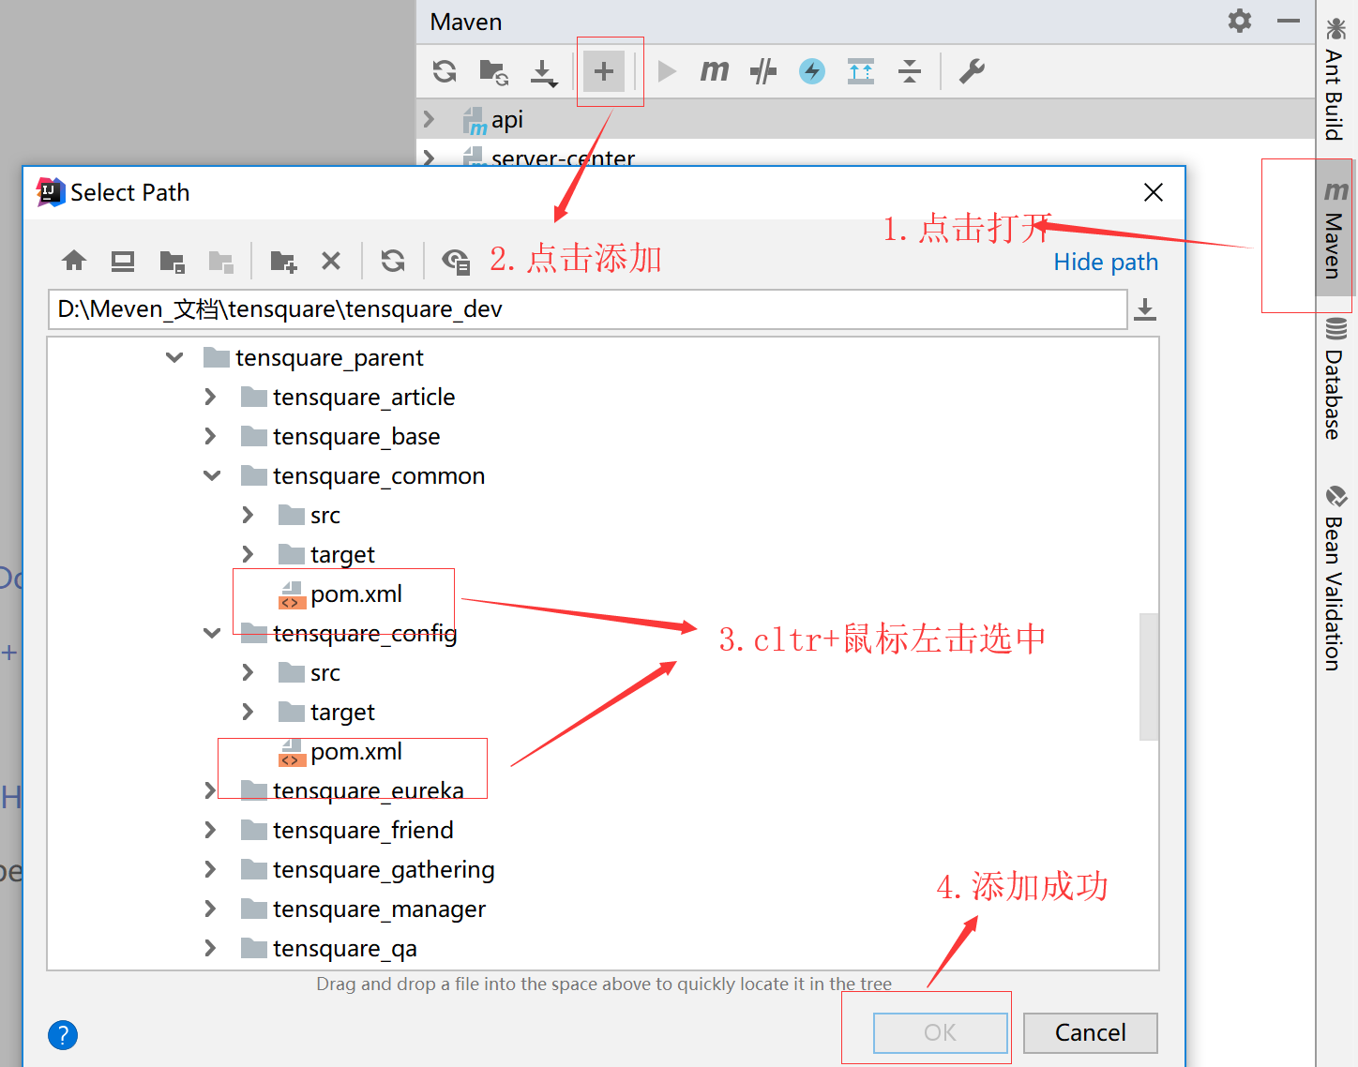Toggle Show Hidden Files and Directories
The width and height of the screenshot is (1358, 1067).
pos(456,262)
